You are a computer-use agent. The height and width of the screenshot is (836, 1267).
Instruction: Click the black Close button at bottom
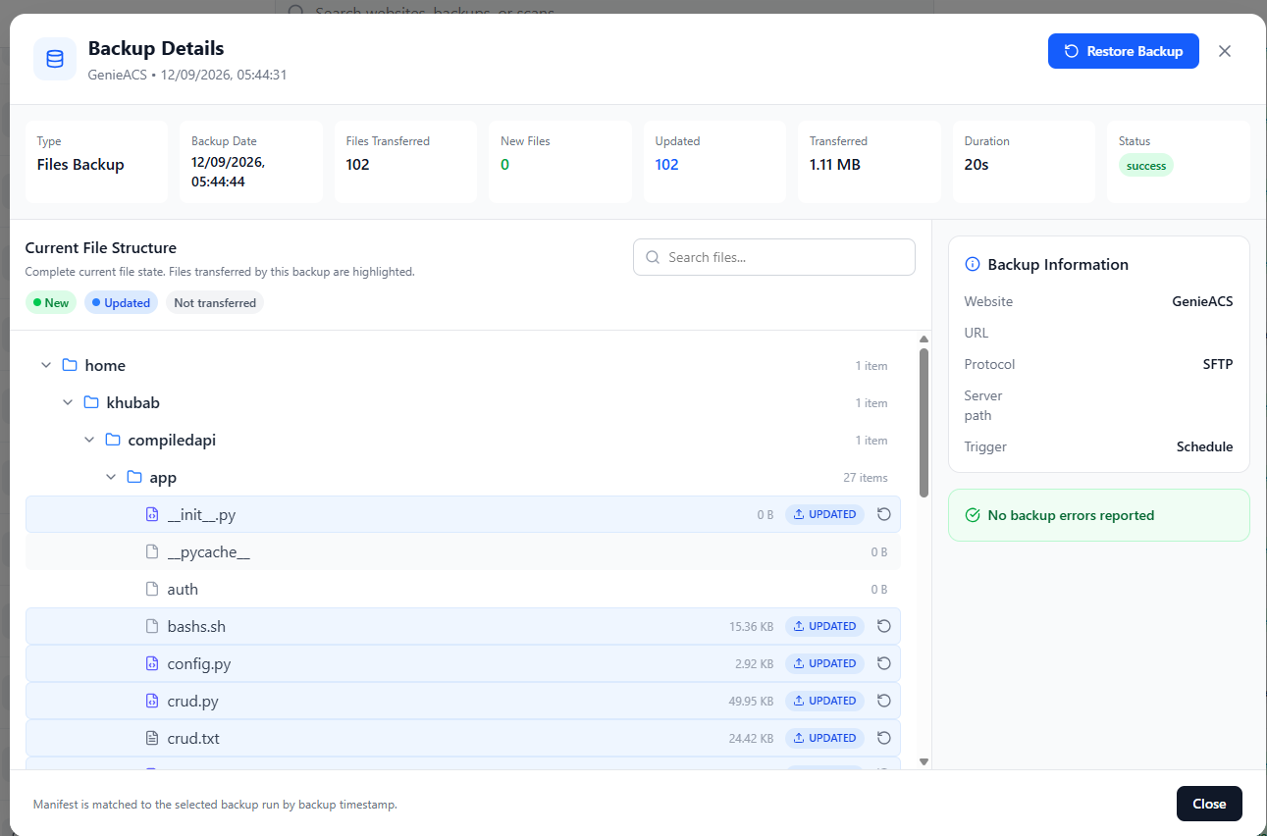(1209, 804)
